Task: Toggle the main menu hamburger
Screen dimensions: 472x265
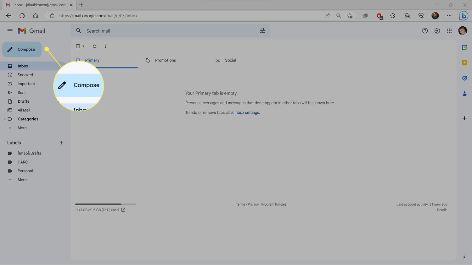Action: click(x=10, y=31)
